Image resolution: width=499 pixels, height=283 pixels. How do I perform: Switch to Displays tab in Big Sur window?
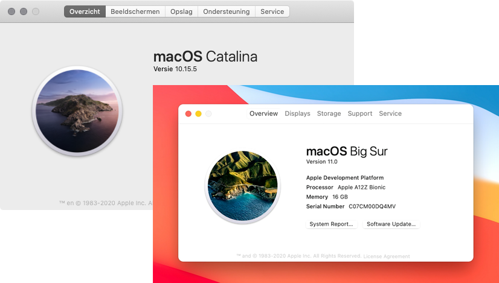[x=298, y=113]
